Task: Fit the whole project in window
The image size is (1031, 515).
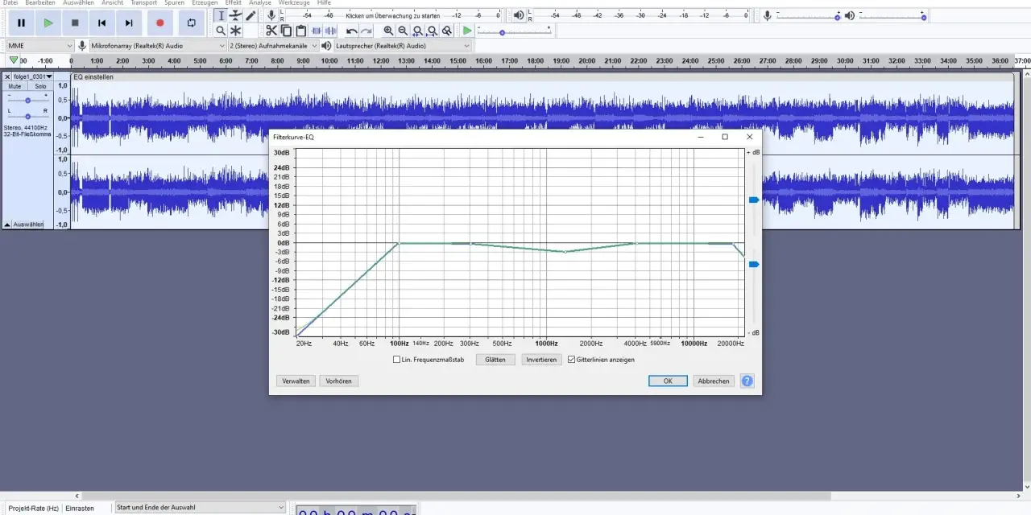Action: pyautogui.click(x=433, y=31)
